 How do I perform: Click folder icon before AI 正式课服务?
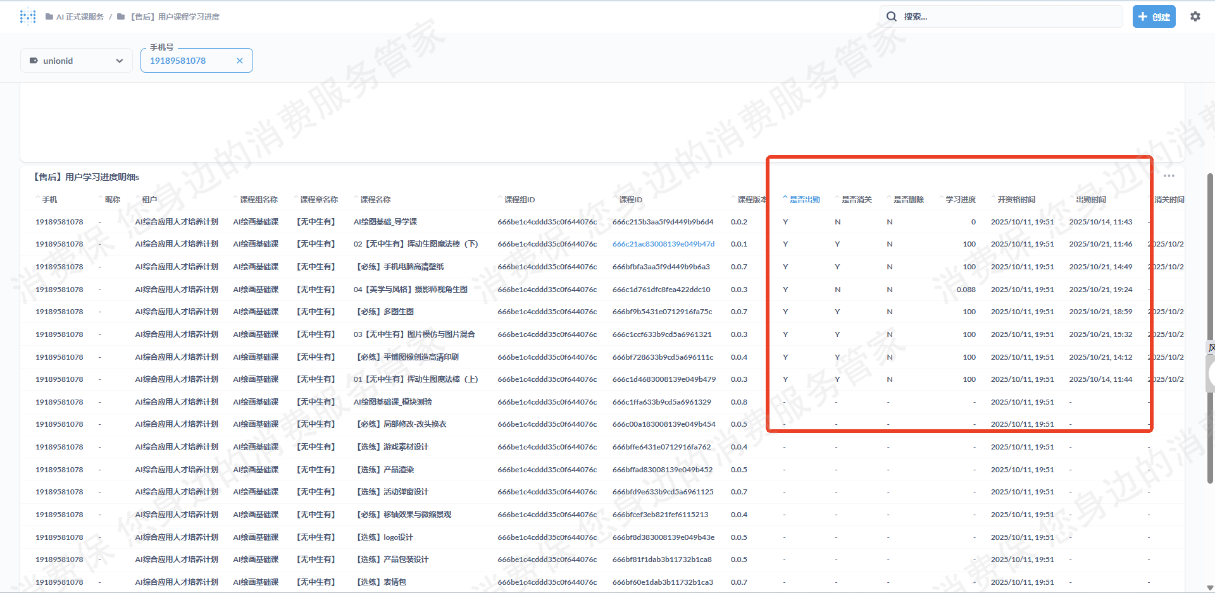click(49, 17)
